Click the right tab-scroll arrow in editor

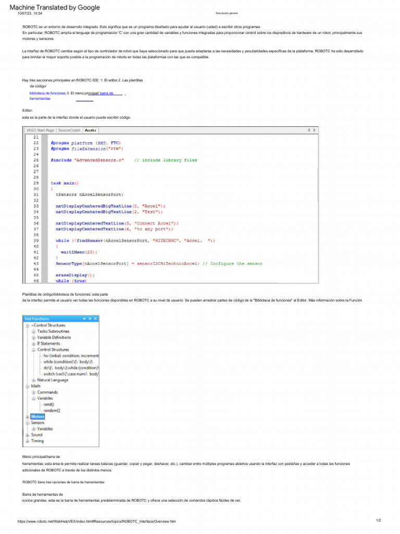pyautogui.click(x=314, y=130)
